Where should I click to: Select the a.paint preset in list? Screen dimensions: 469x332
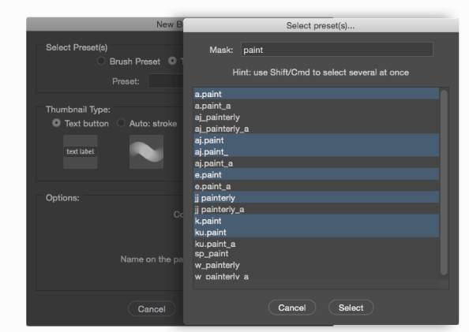(316, 94)
